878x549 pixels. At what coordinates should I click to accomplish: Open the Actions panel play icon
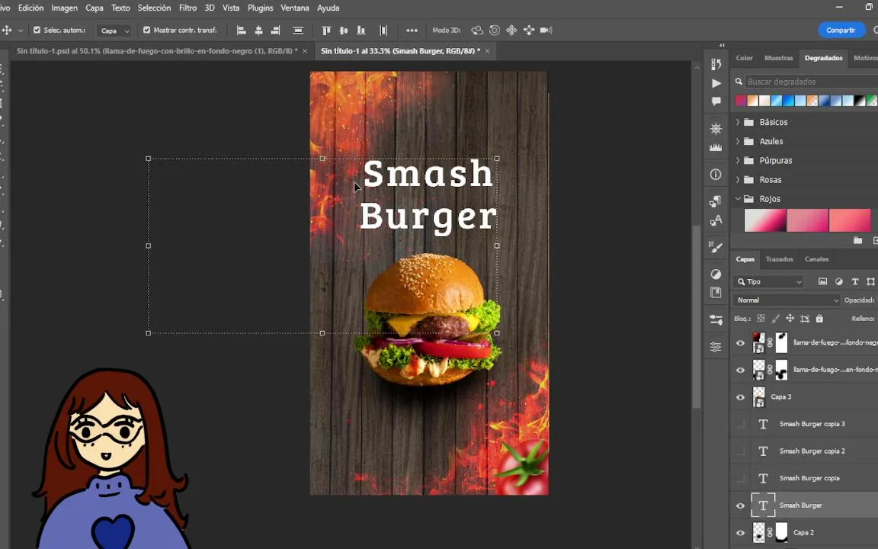click(x=716, y=83)
